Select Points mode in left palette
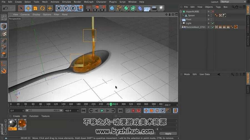This screenshot has width=250, height=140. (4, 41)
